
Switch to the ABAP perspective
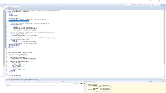pos(163,5)
